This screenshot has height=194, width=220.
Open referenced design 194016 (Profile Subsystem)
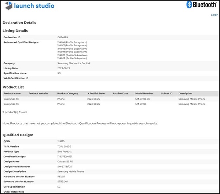click(72, 42)
